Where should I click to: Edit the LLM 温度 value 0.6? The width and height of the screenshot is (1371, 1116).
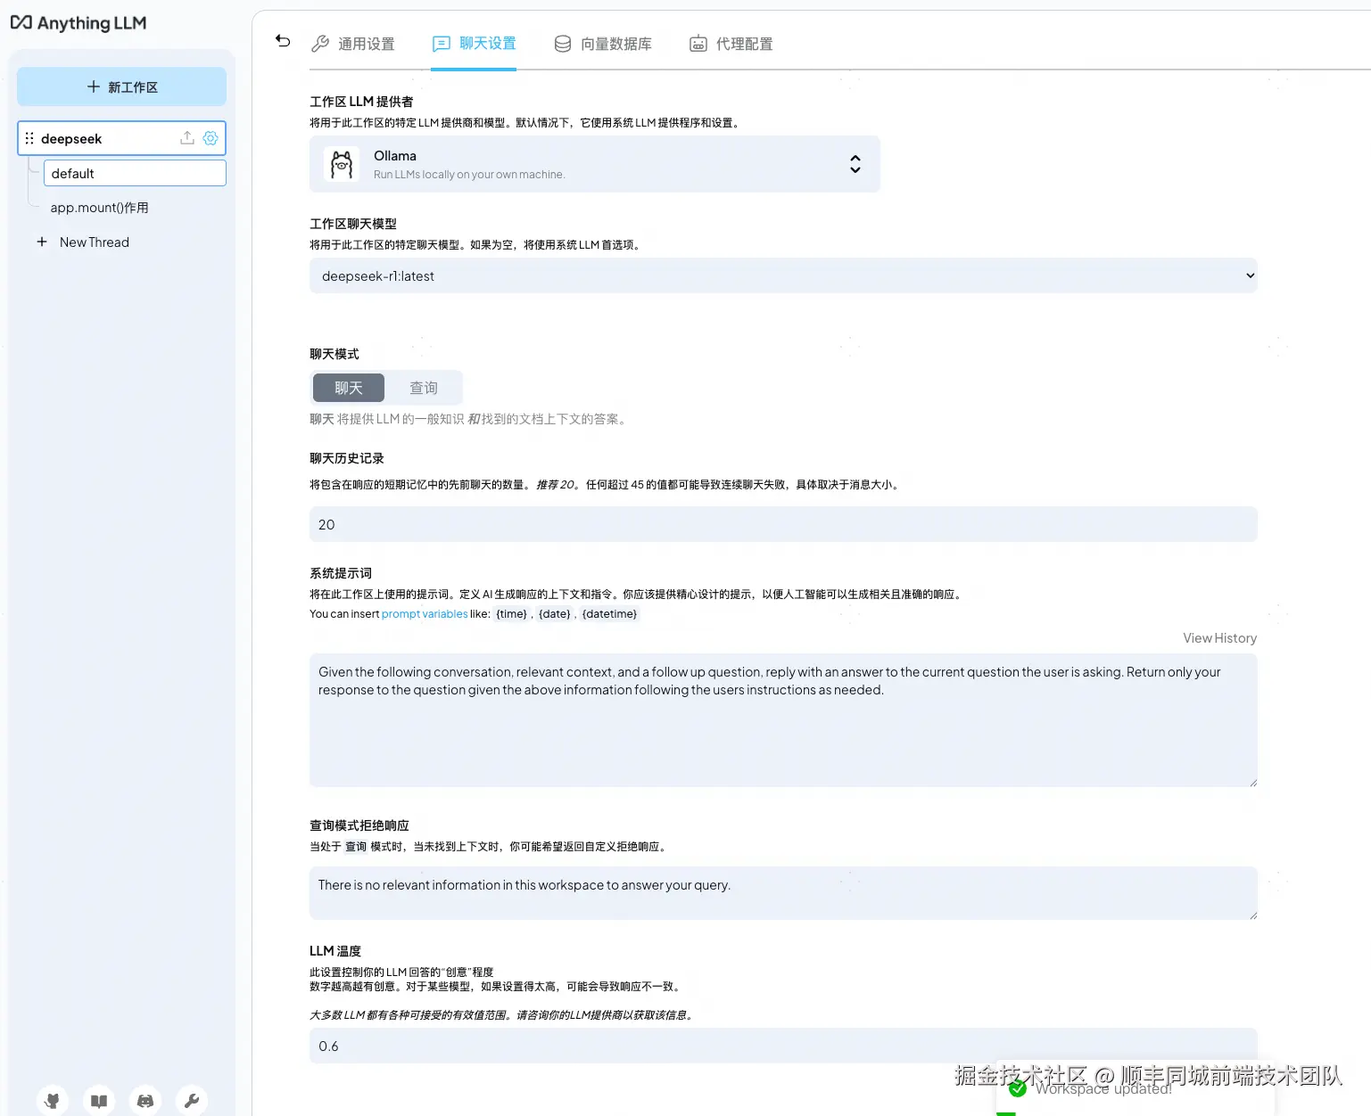(782, 1046)
